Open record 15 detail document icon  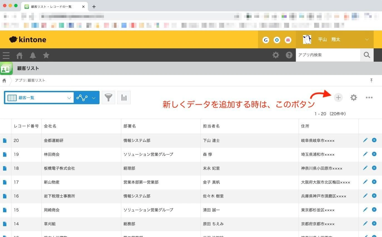[x=5, y=210]
